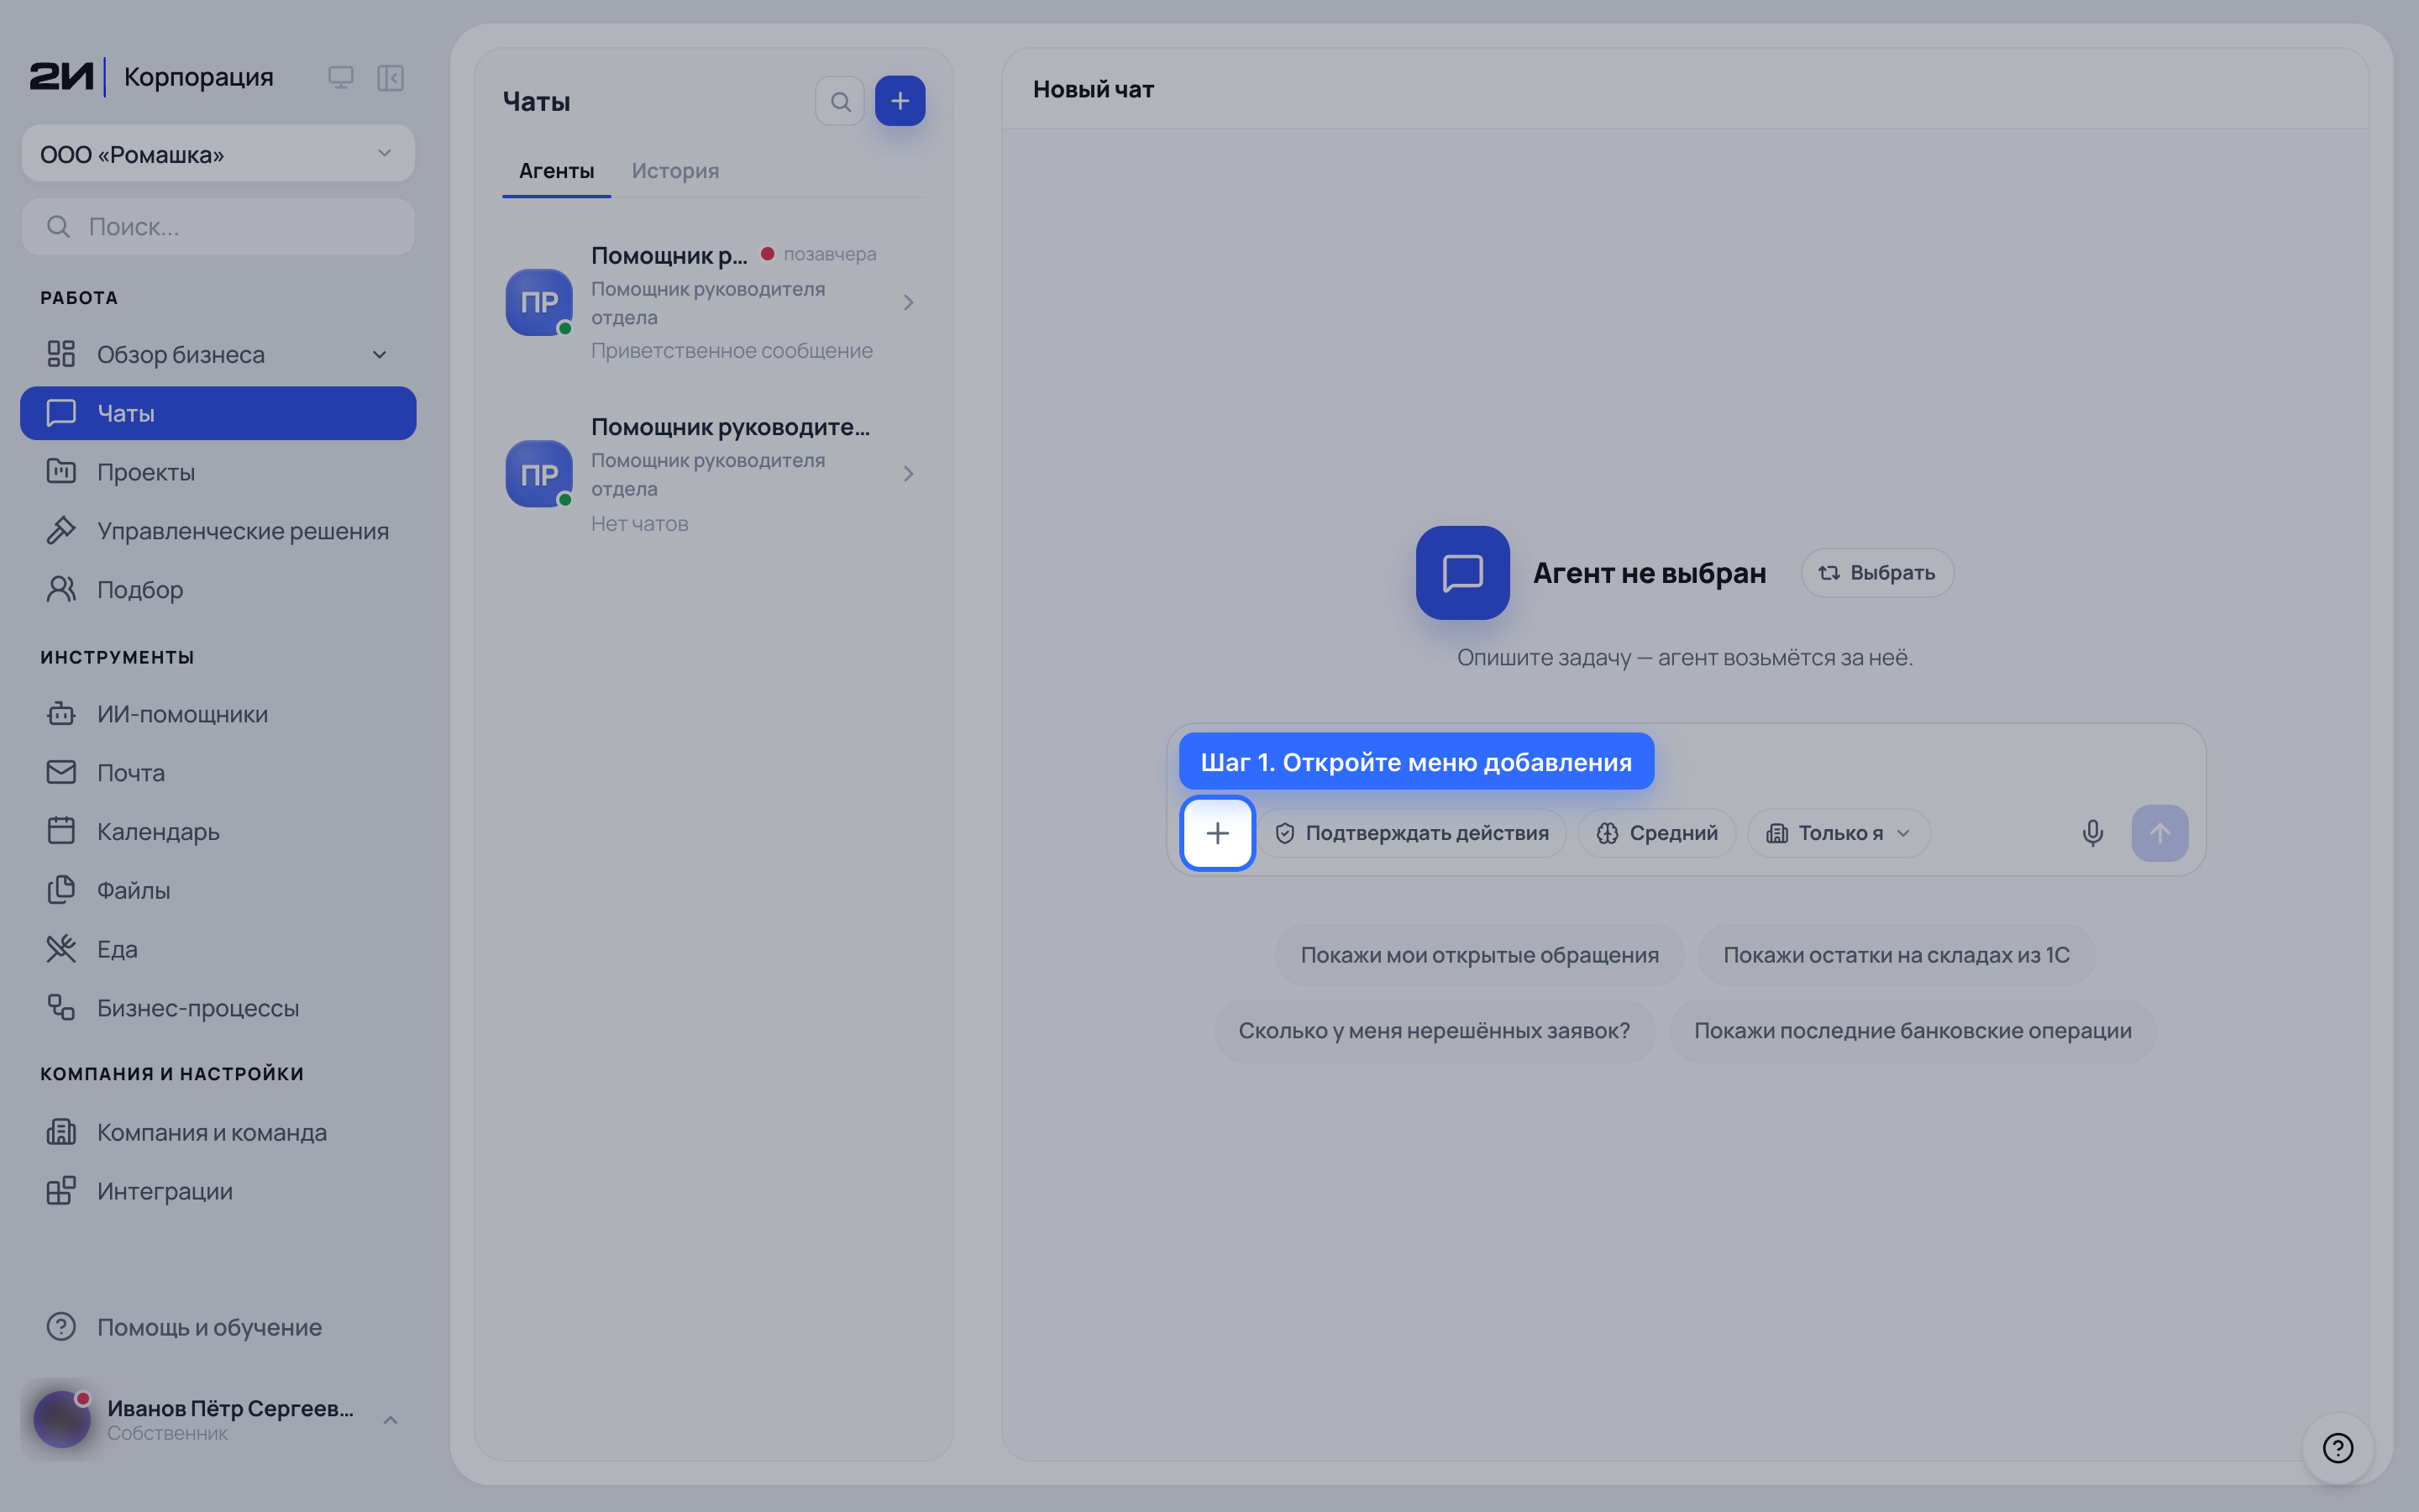Viewport: 2419px width, 1512px height.
Task: Open Управленческие решения menu item
Action: (218, 531)
